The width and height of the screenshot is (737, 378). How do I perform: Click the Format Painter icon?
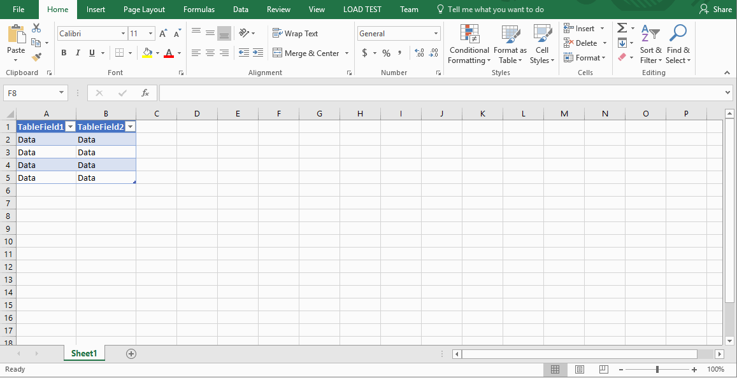[x=37, y=56]
